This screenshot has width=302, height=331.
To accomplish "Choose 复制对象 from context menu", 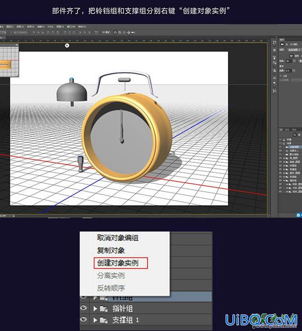I will tap(111, 250).
